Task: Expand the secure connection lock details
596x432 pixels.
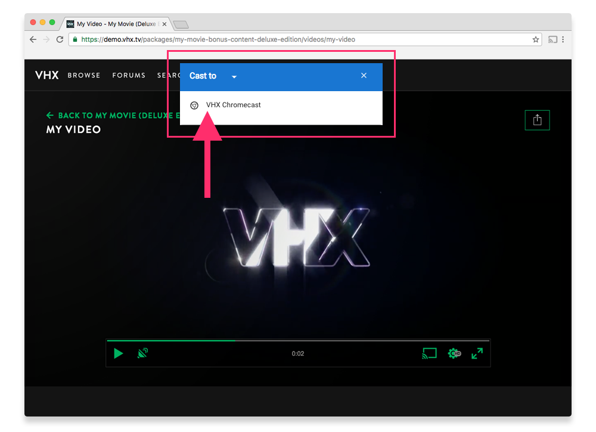Action: click(x=75, y=39)
